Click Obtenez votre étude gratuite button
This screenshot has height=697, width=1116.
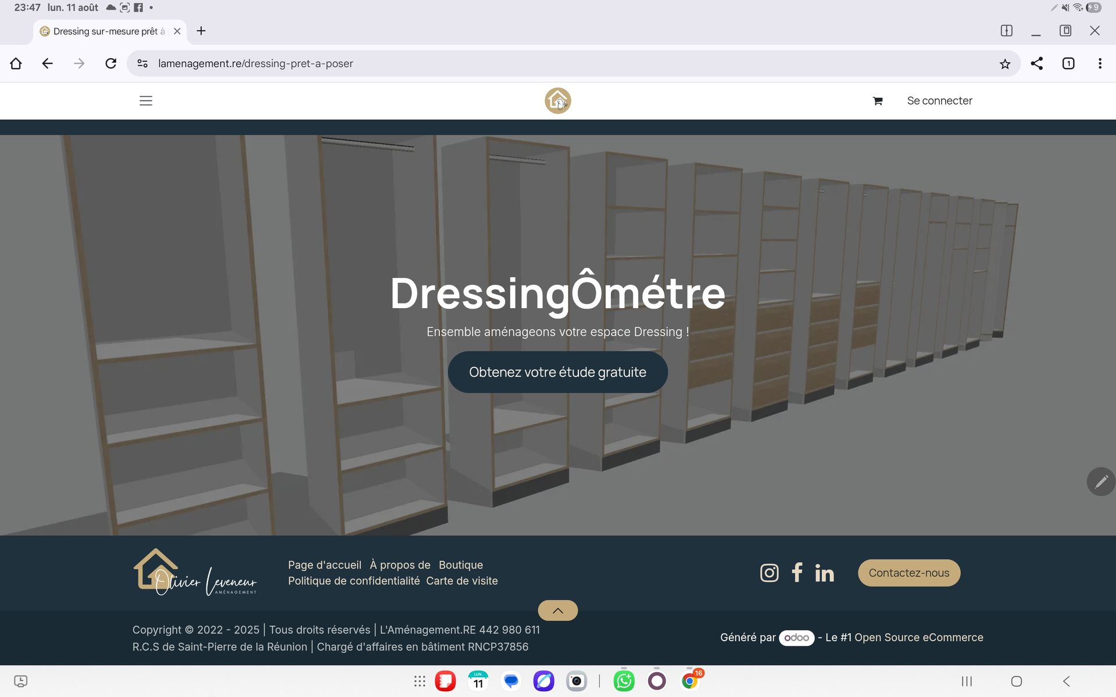[557, 372]
